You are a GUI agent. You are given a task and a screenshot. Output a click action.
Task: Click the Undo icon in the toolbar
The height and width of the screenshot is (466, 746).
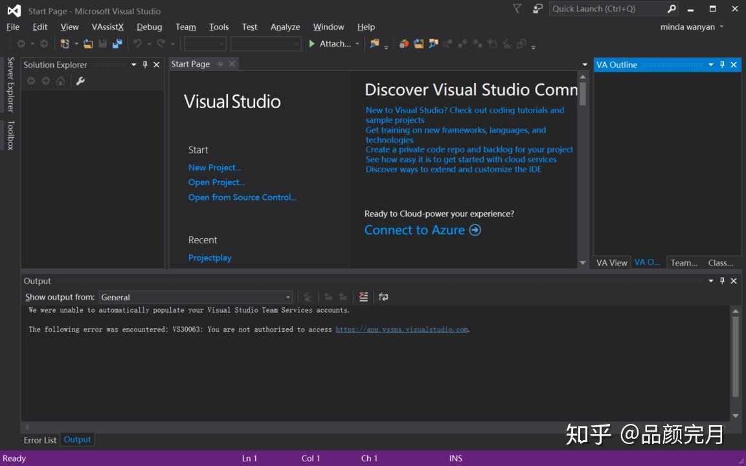(137, 43)
